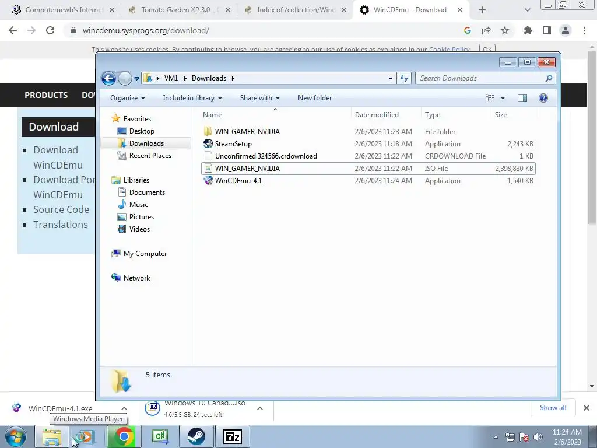Open the Chrome three-dot menu

point(584,30)
